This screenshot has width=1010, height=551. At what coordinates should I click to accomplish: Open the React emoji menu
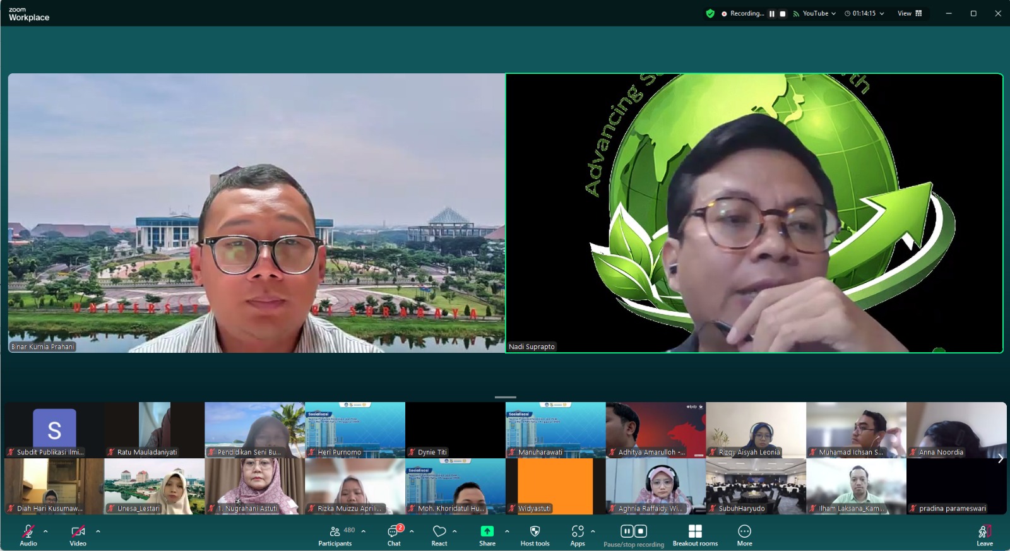point(439,535)
